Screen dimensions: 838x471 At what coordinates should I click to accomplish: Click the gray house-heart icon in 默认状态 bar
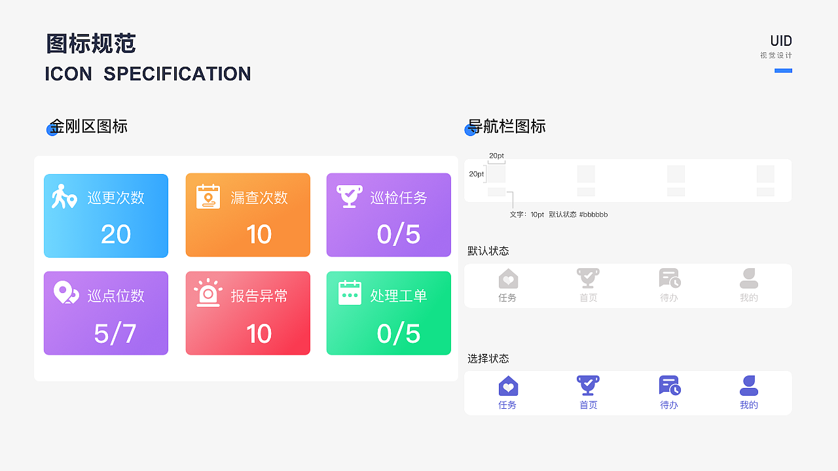(508, 279)
